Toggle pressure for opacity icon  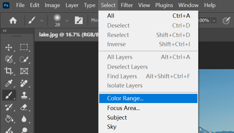pos(226,21)
